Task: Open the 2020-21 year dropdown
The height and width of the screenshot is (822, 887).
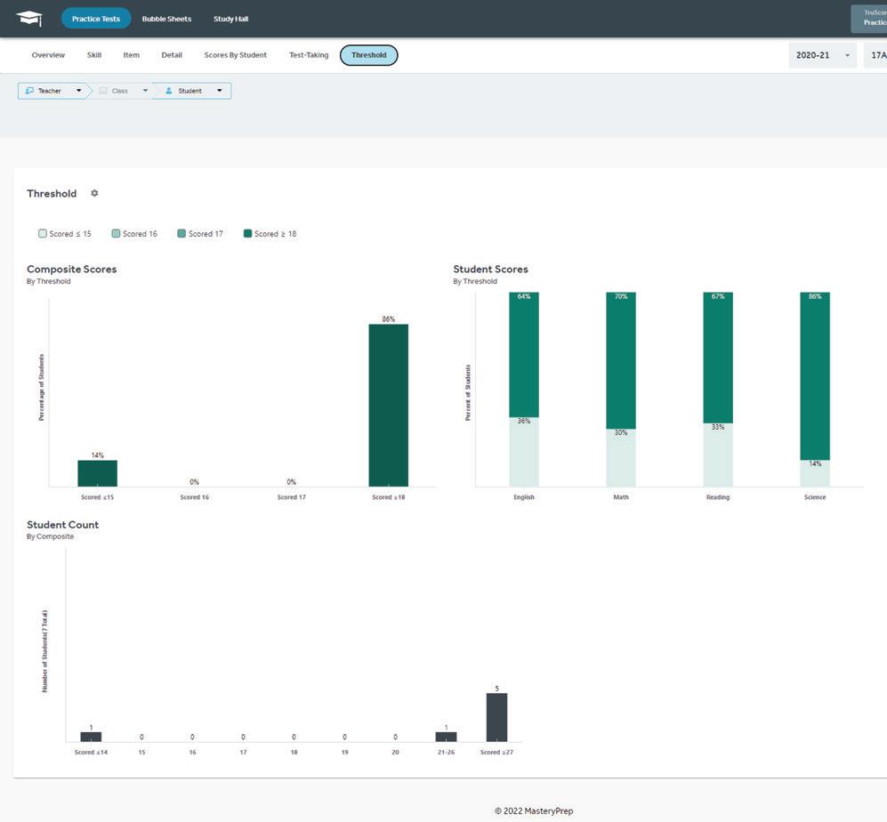Action: [x=823, y=55]
